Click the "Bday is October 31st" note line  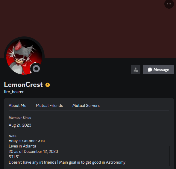(27, 141)
